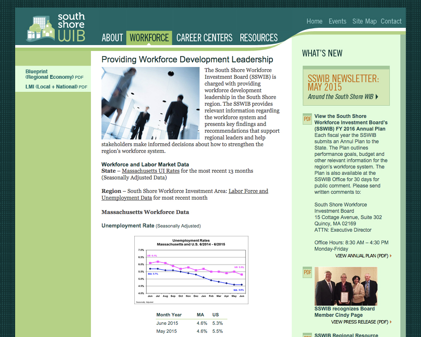Image resolution: width=421 pixels, height=337 pixels.
Task: Click the Month Year column header
Action: tap(169, 315)
